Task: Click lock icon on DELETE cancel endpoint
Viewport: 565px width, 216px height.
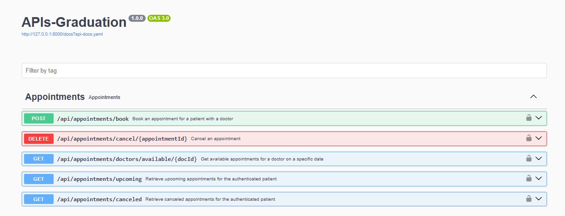Action: (x=528, y=138)
